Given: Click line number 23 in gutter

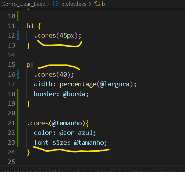Looking at the screenshot, I should (x=12, y=143).
